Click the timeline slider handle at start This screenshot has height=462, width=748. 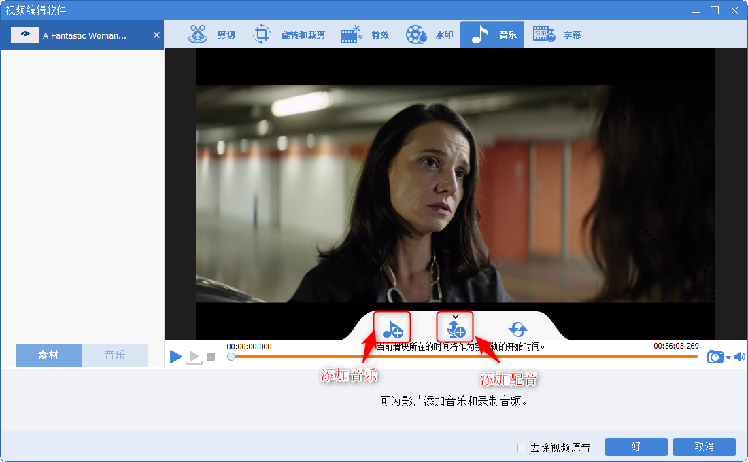click(231, 357)
